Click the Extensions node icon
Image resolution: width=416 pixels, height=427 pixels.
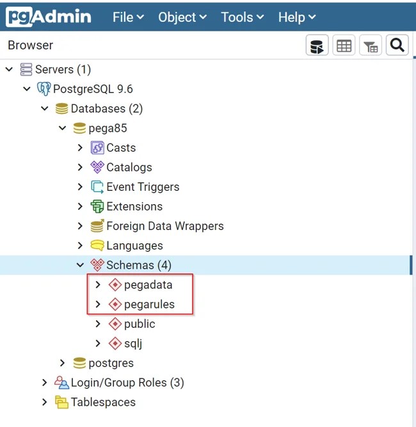point(97,206)
